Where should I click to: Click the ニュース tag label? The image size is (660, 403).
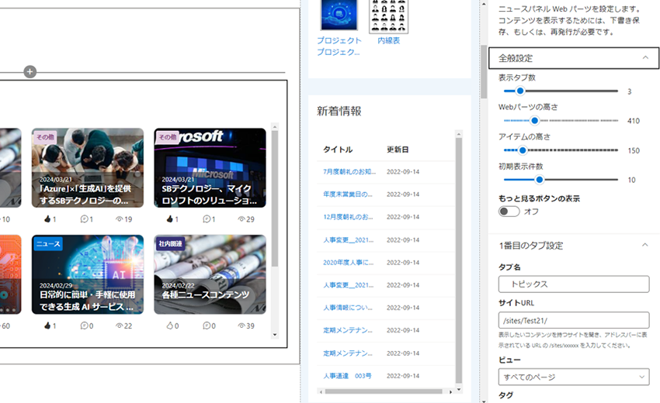coord(48,243)
